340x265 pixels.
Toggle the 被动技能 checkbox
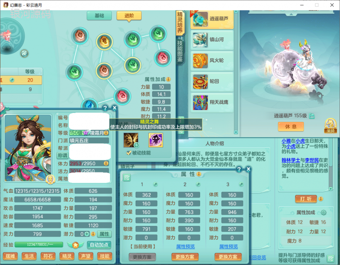(x=128, y=152)
